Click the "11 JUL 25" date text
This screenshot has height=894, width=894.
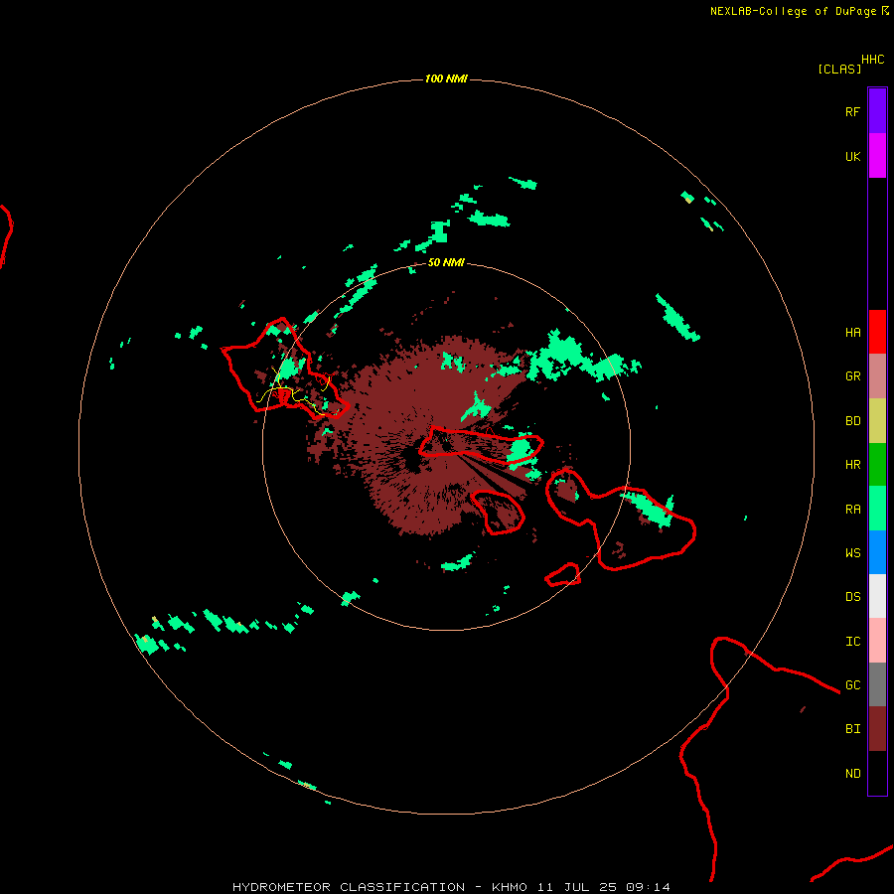[576, 887]
